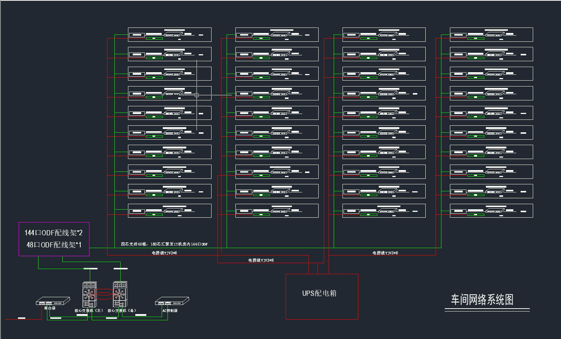Image resolution: width=561 pixels, height=339 pixels.
Task: Select the main core switch (主) icon
Action: coord(89,294)
